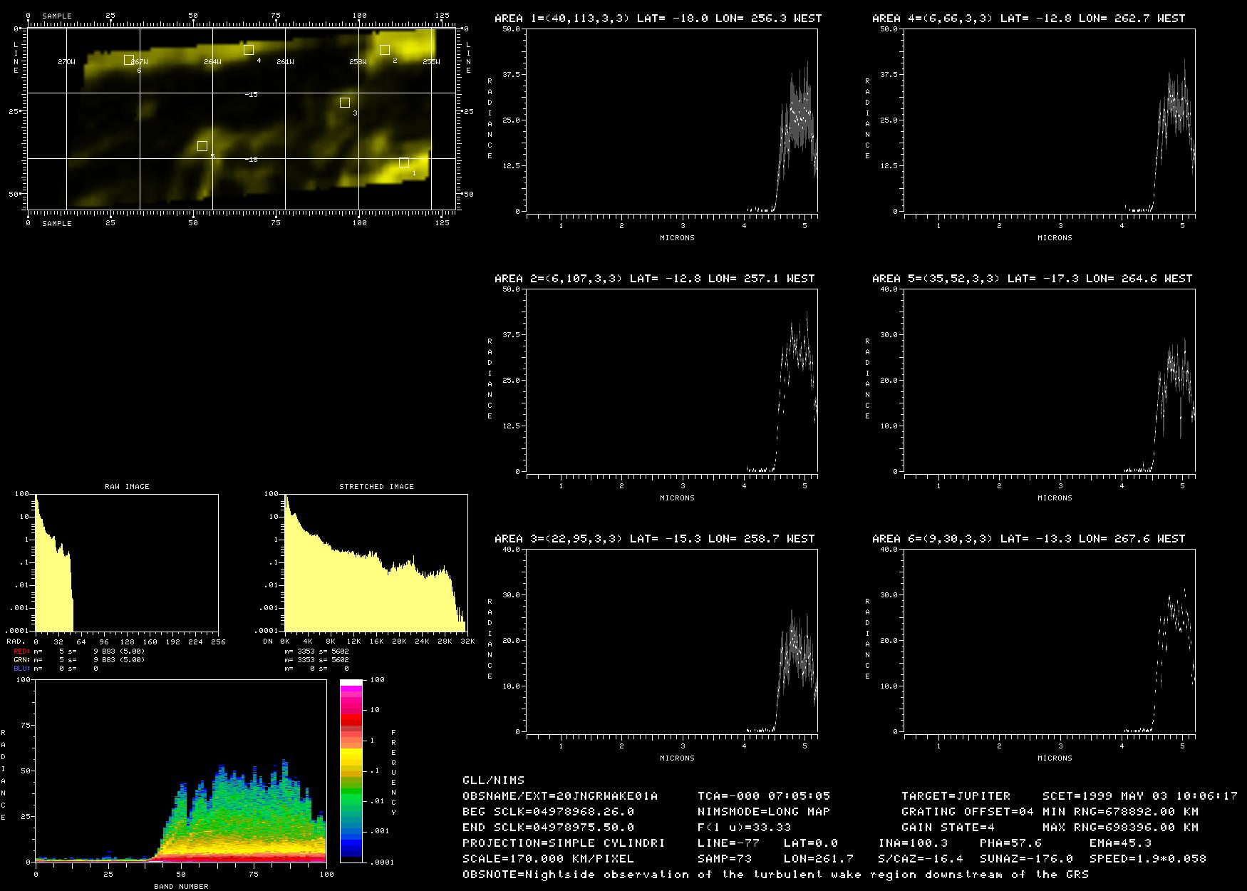Click the OBSNOTE nightside observation description
The height and width of the screenshot is (891, 1247).
click(x=775, y=874)
